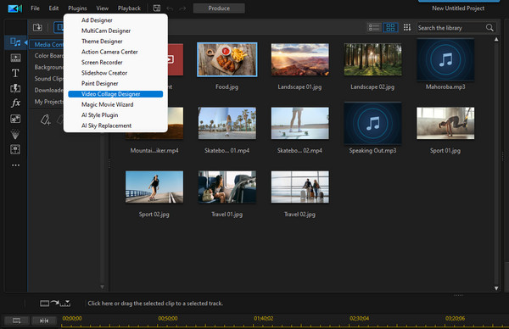Screen dimensions: 509x329
Task: Select My Projects in the tree
Action: (48, 102)
